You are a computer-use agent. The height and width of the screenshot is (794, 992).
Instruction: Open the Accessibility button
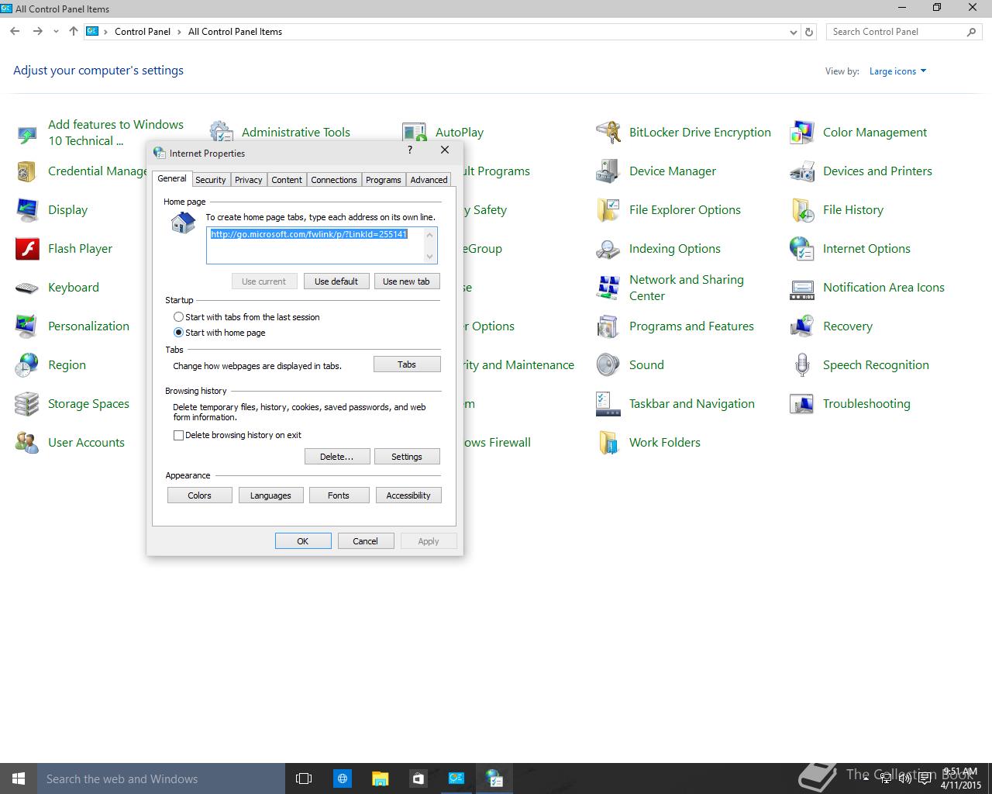point(408,495)
